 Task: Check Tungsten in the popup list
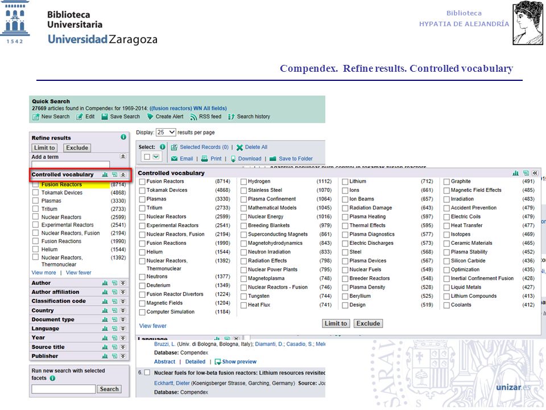[x=244, y=296]
